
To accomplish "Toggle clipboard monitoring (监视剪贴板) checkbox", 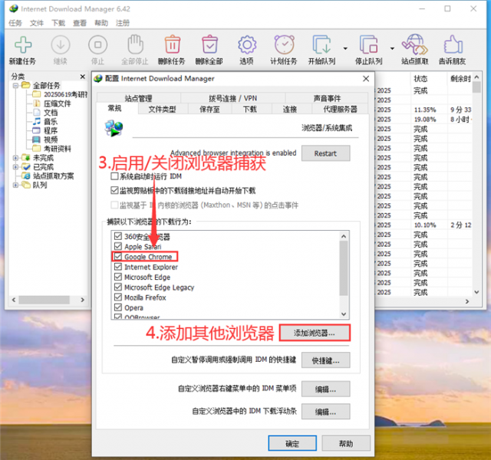I will (114, 190).
